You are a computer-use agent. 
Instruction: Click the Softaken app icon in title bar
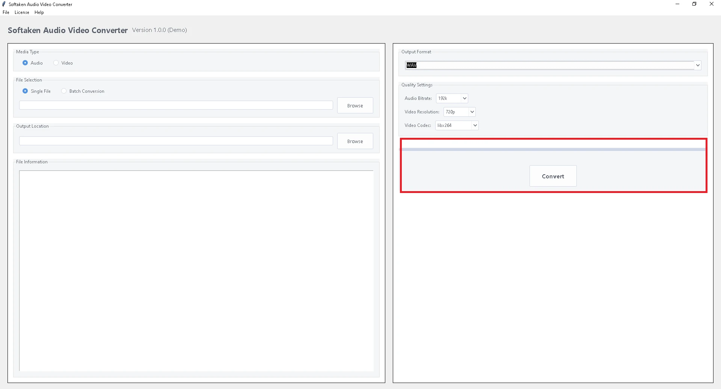(x=4, y=4)
